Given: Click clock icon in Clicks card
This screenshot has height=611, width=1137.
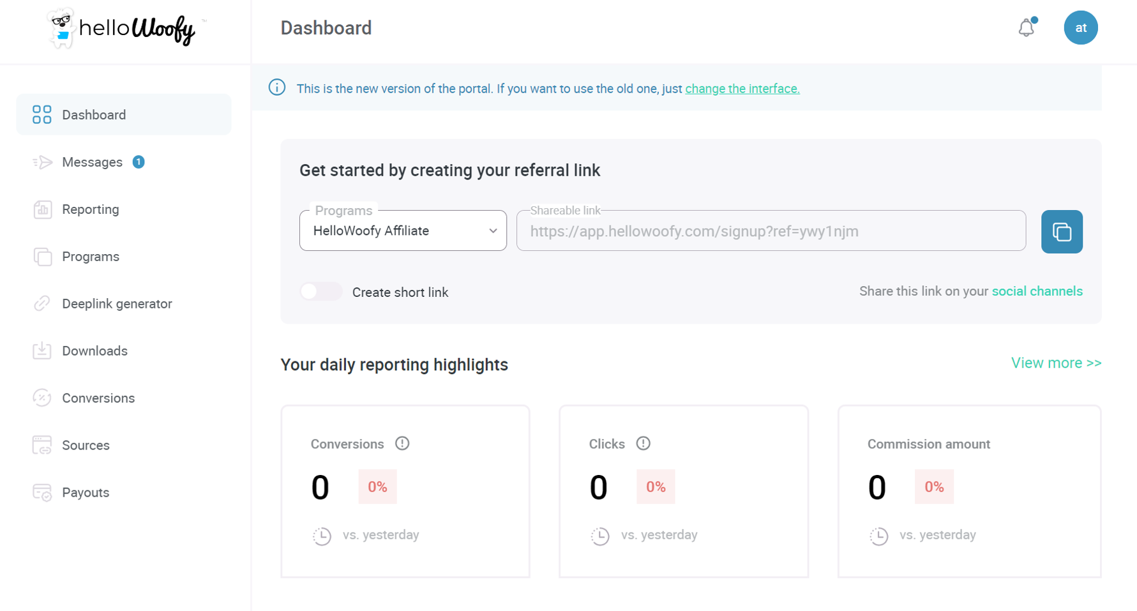Looking at the screenshot, I should tap(600, 536).
